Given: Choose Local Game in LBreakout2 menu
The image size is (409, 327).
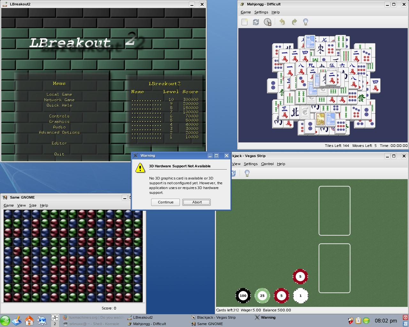Looking at the screenshot, I should [x=59, y=95].
